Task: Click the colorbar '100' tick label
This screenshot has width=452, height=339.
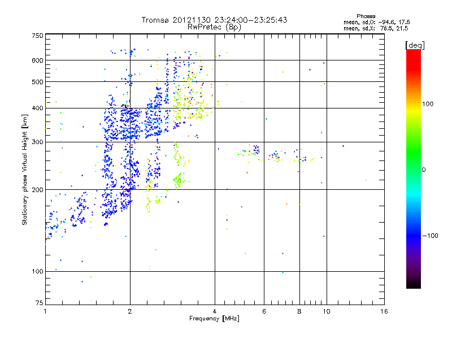Action: click(428, 104)
